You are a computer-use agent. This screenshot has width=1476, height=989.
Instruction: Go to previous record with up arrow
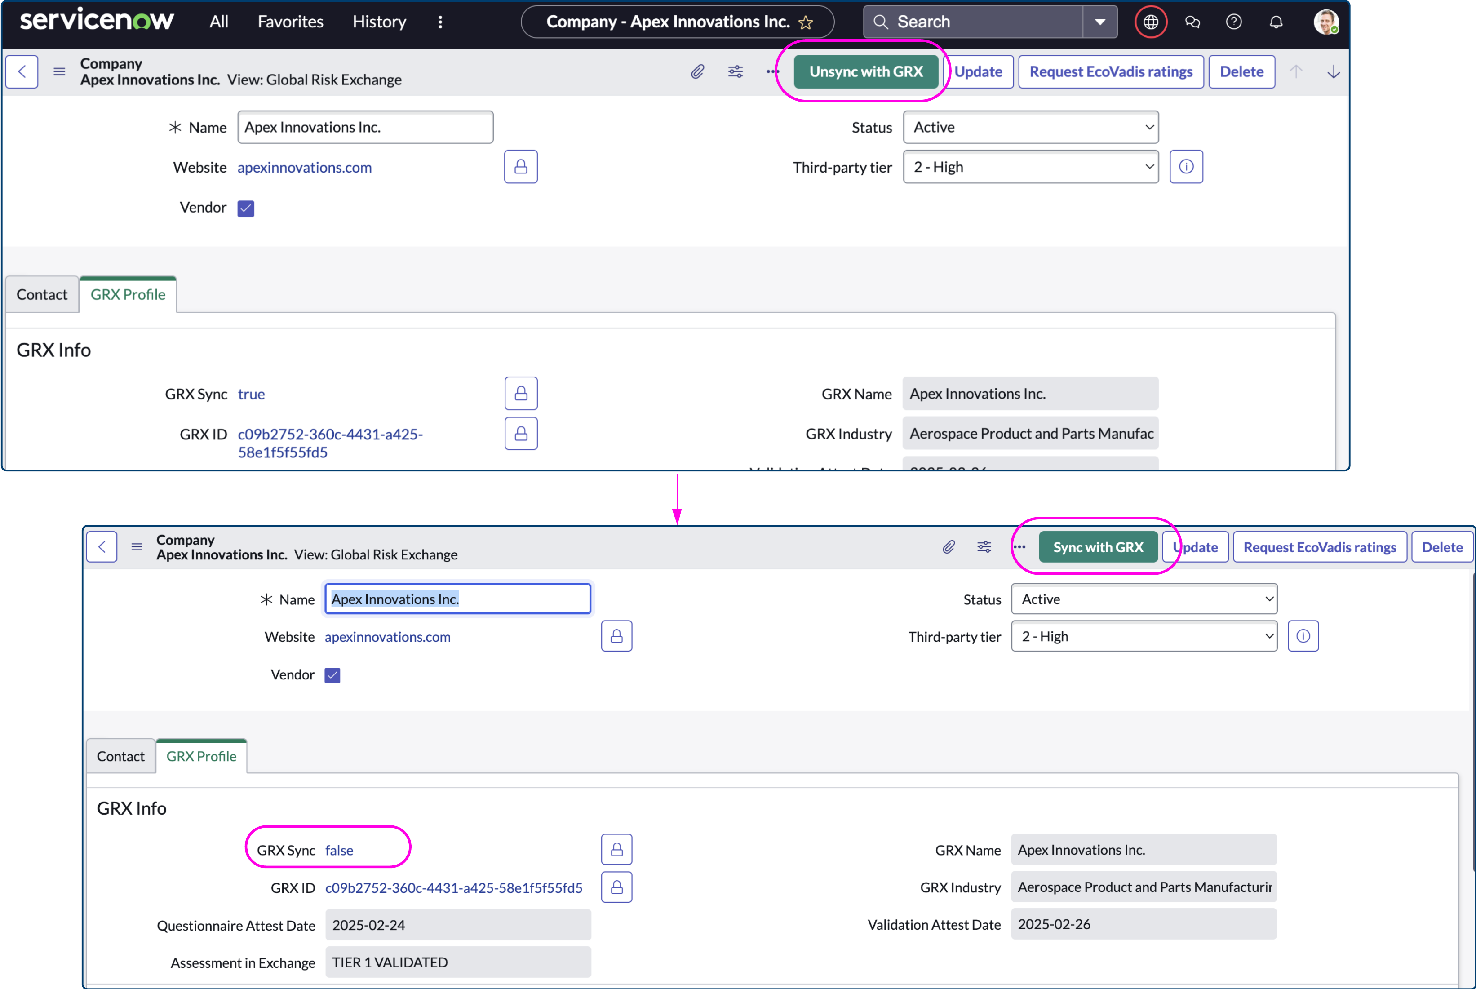click(1296, 71)
